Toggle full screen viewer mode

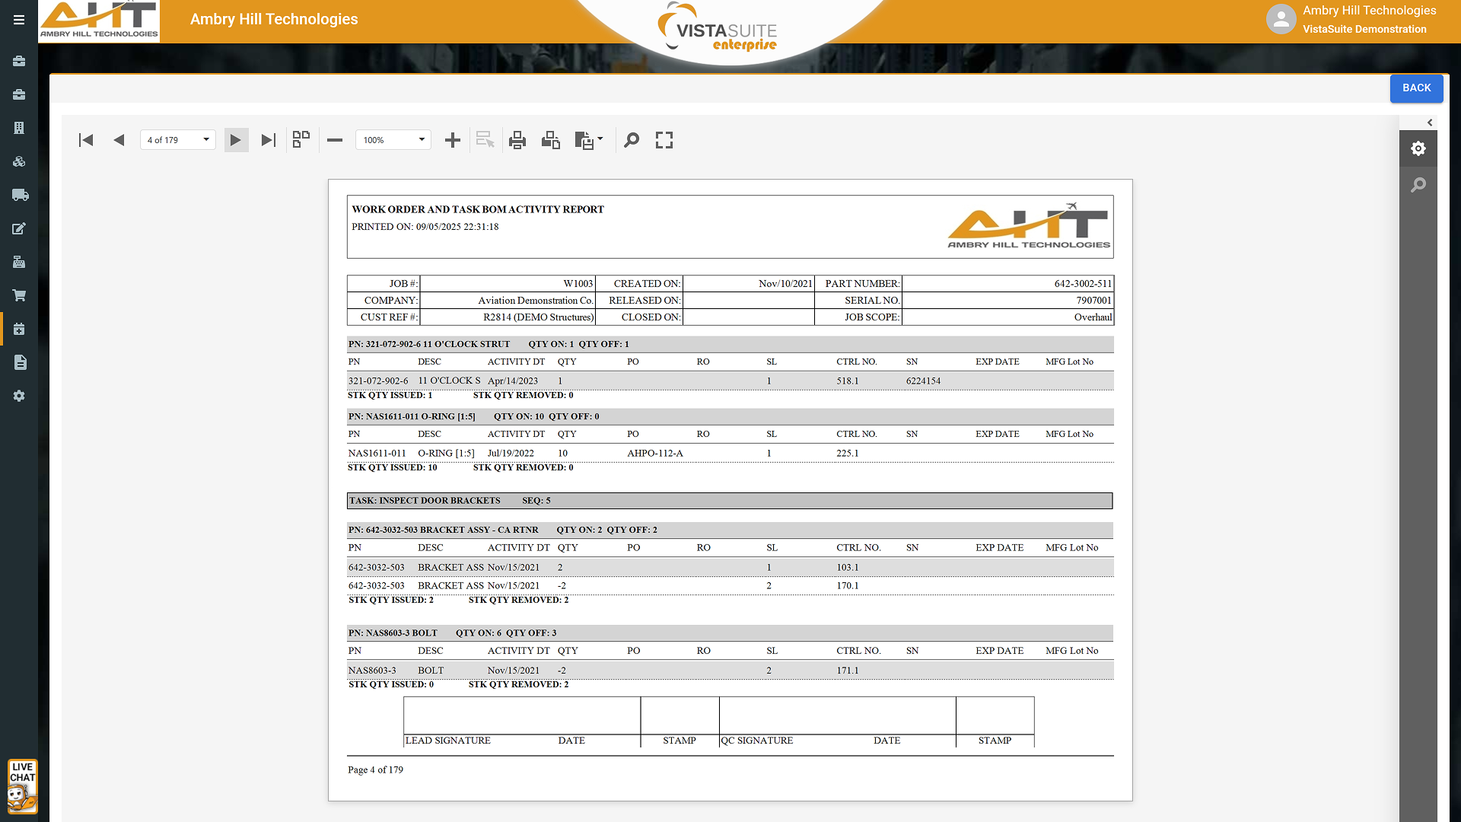[664, 140]
